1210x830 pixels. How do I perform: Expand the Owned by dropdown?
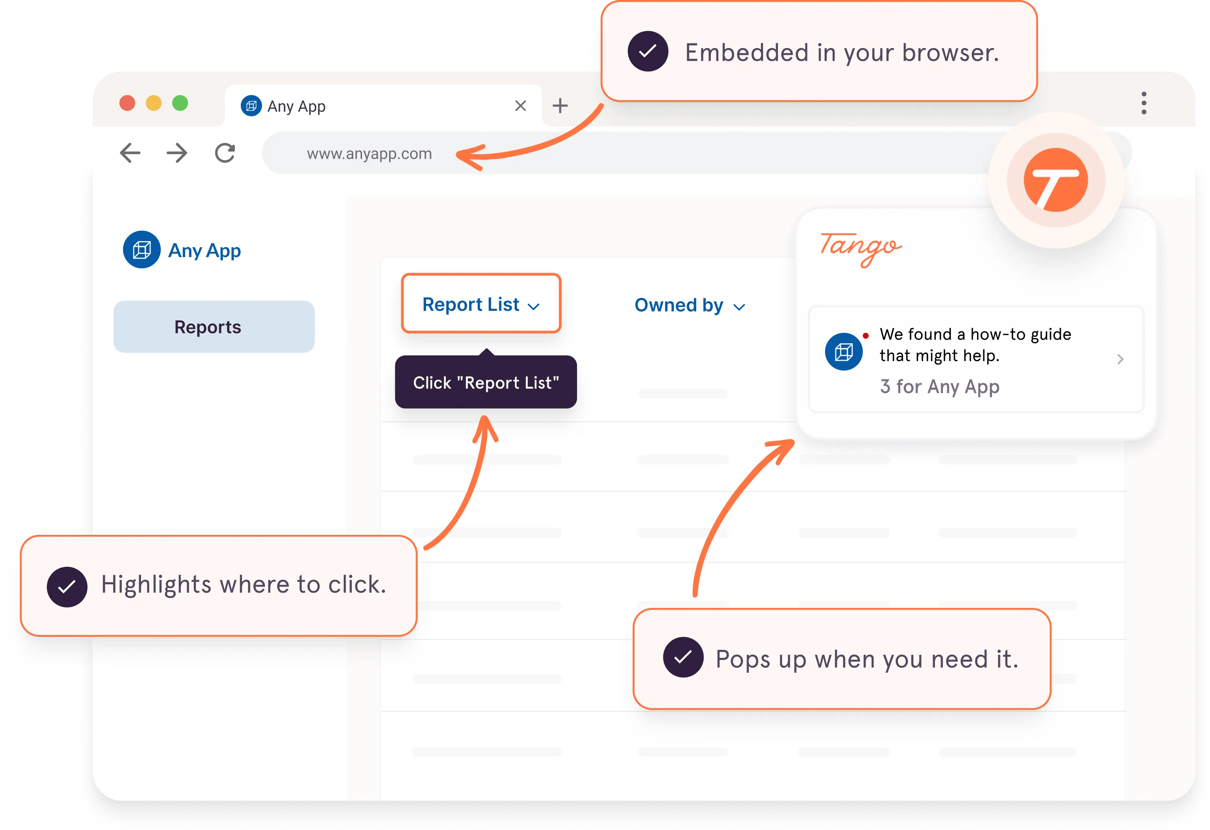pos(690,305)
